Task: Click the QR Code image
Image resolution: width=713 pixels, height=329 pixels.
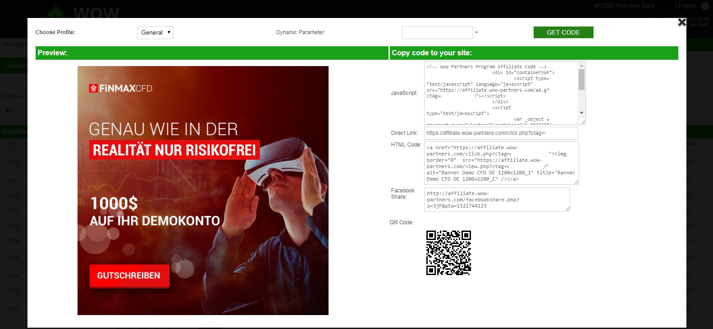Action: [448, 253]
